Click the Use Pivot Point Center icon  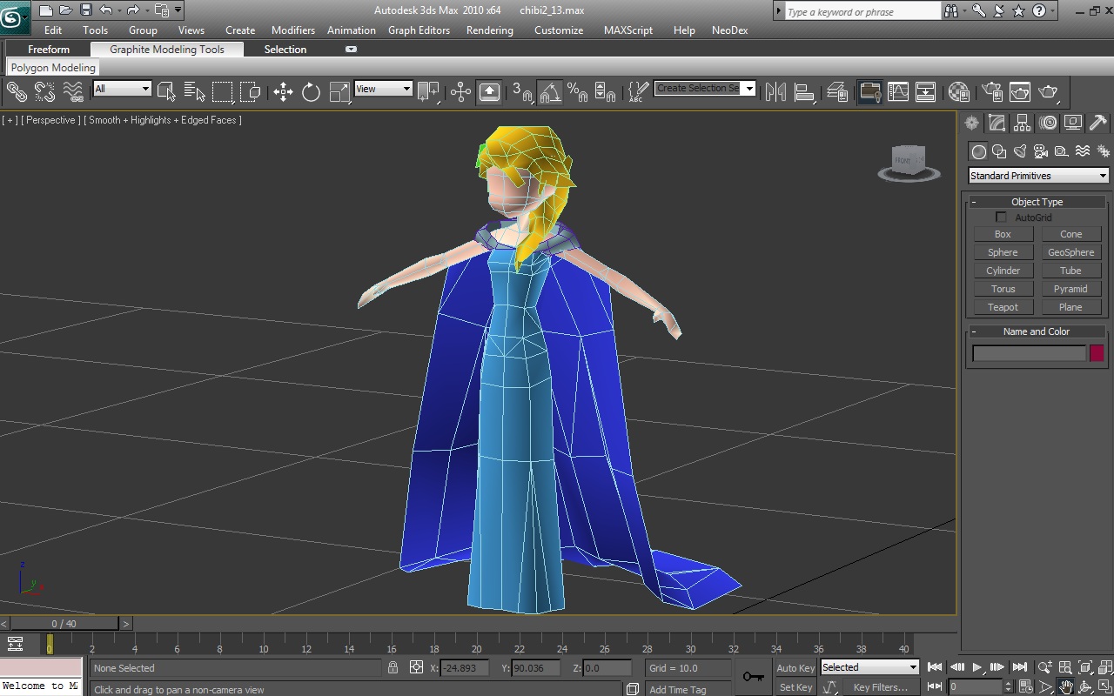click(x=428, y=91)
